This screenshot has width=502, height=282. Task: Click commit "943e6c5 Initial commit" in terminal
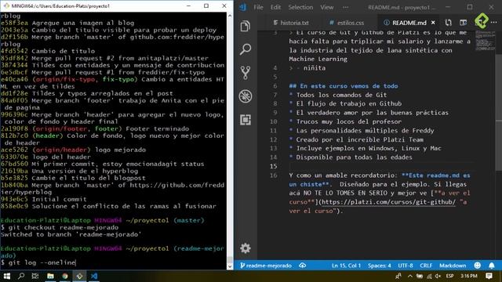44,199
